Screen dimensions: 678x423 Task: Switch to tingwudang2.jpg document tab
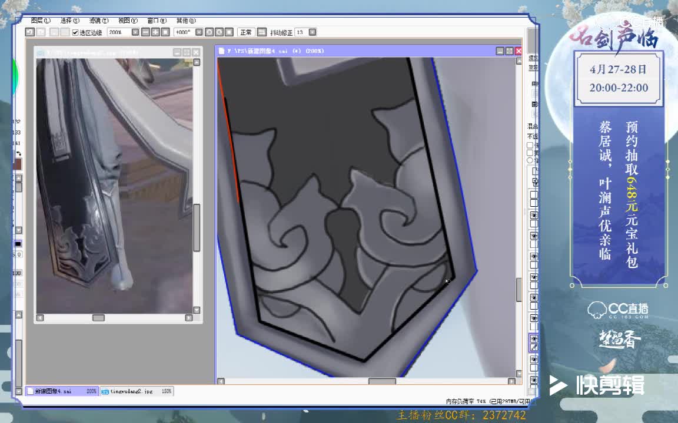click(x=136, y=391)
